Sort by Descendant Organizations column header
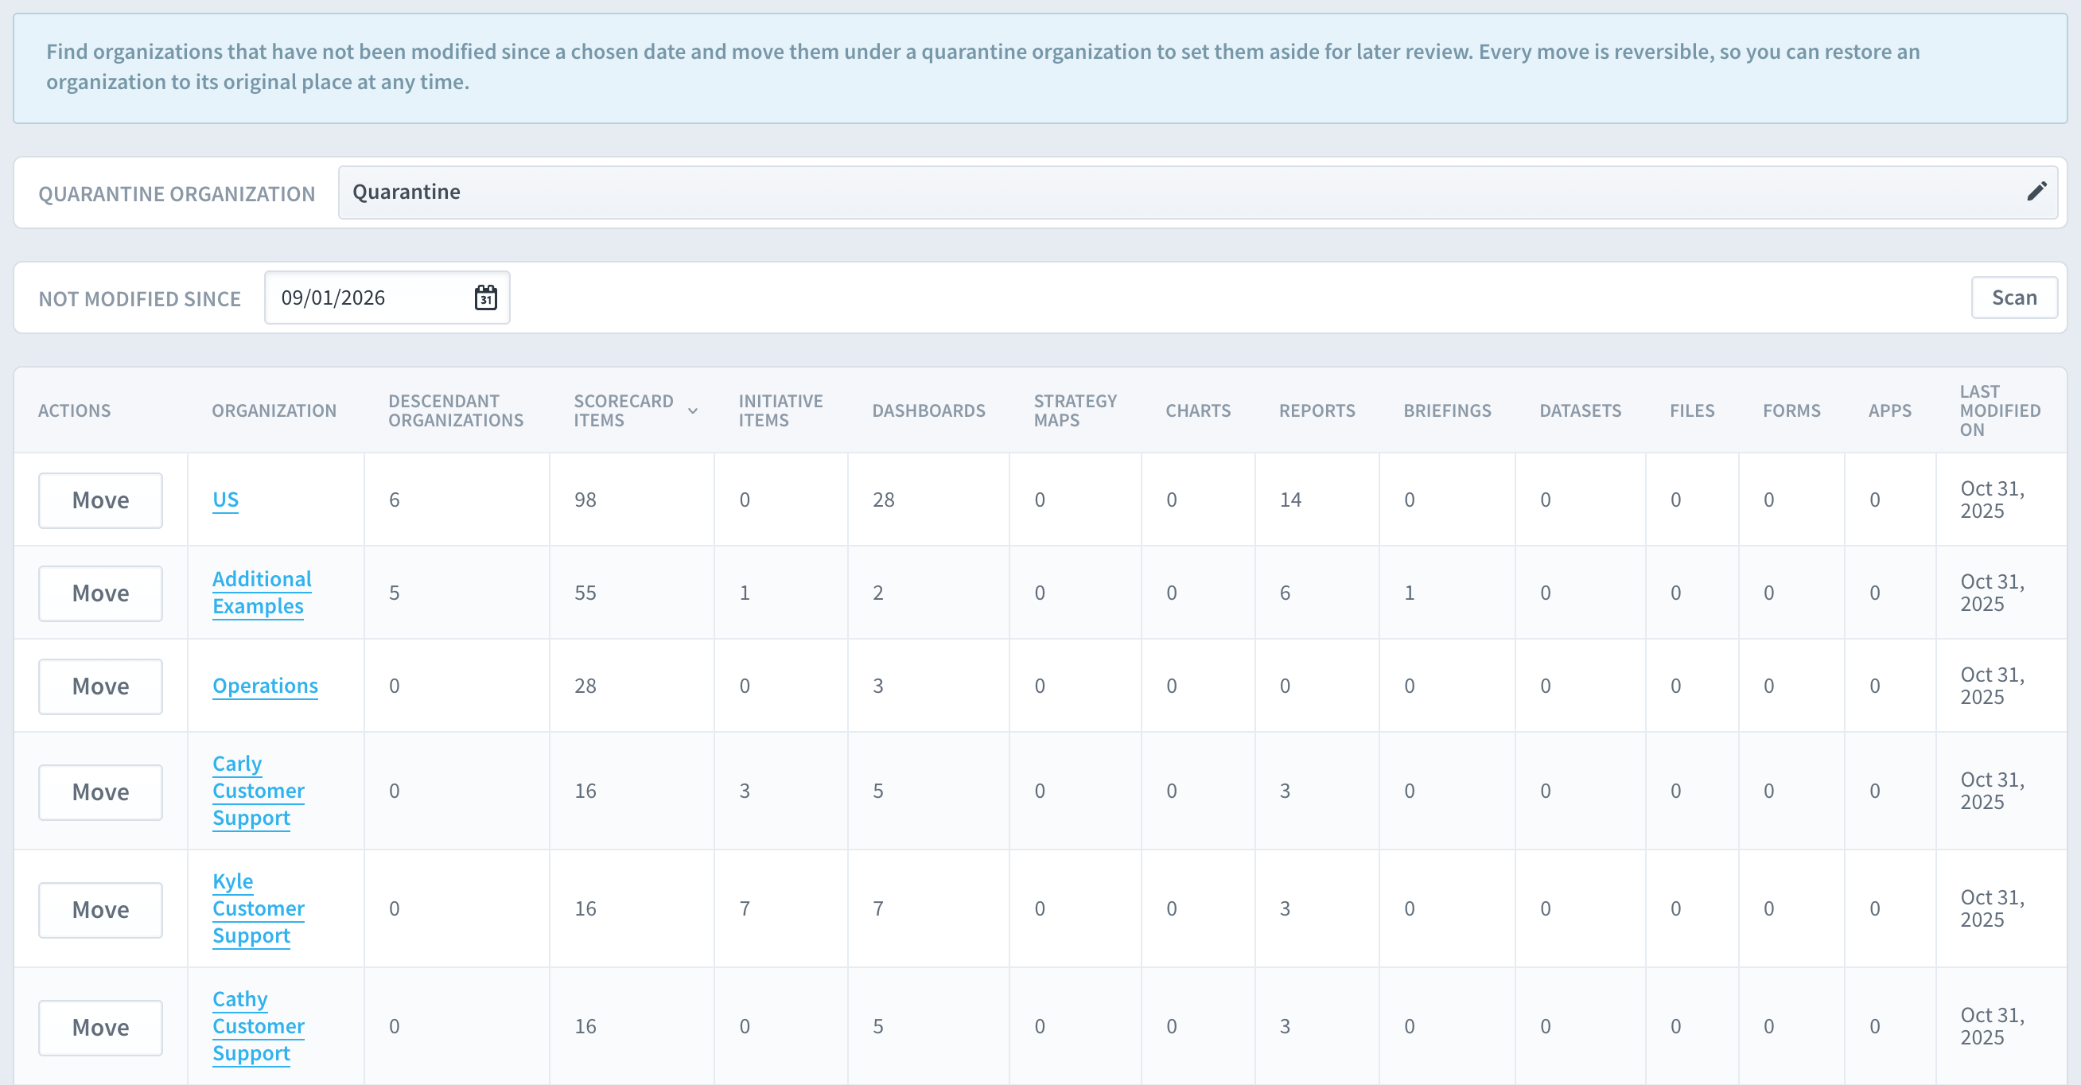The height and width of the screenshot is (1085, 2081). (456, 410)
